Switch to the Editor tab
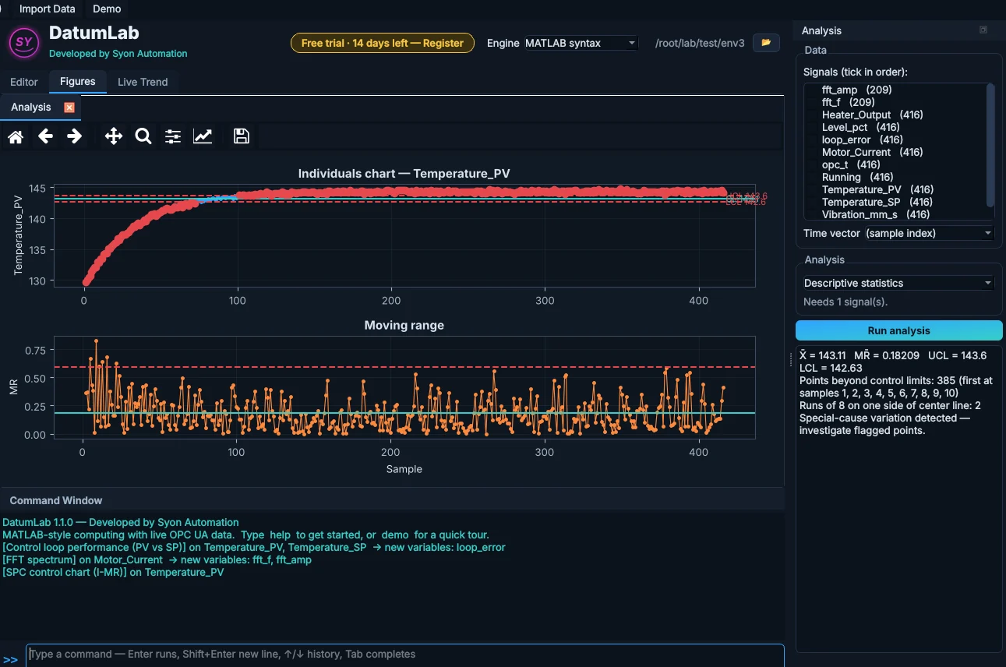The width and height of the screenshot is (1006, 667). (24, 82)
